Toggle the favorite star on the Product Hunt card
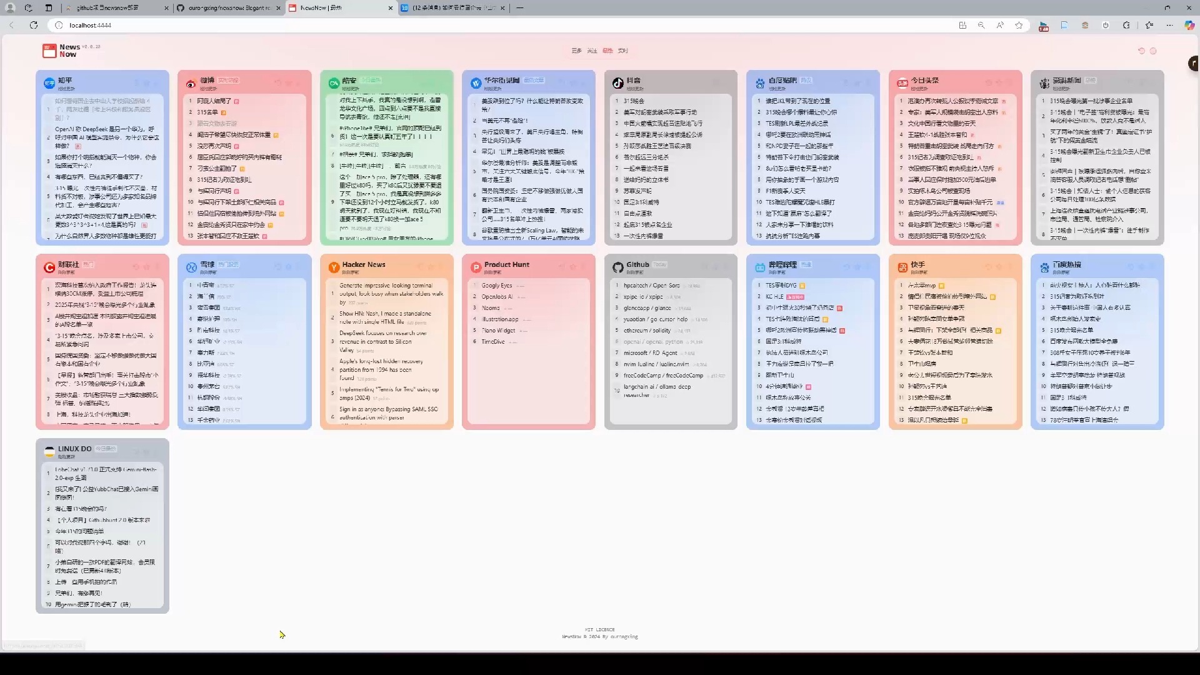 click(x=573, y=267)
